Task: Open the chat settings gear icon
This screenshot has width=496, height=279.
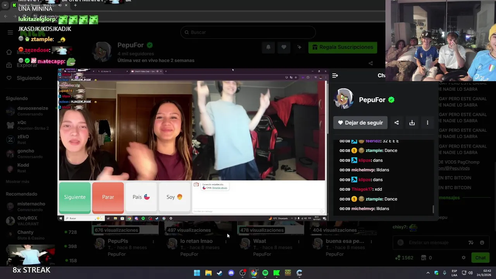Action: 463,258
